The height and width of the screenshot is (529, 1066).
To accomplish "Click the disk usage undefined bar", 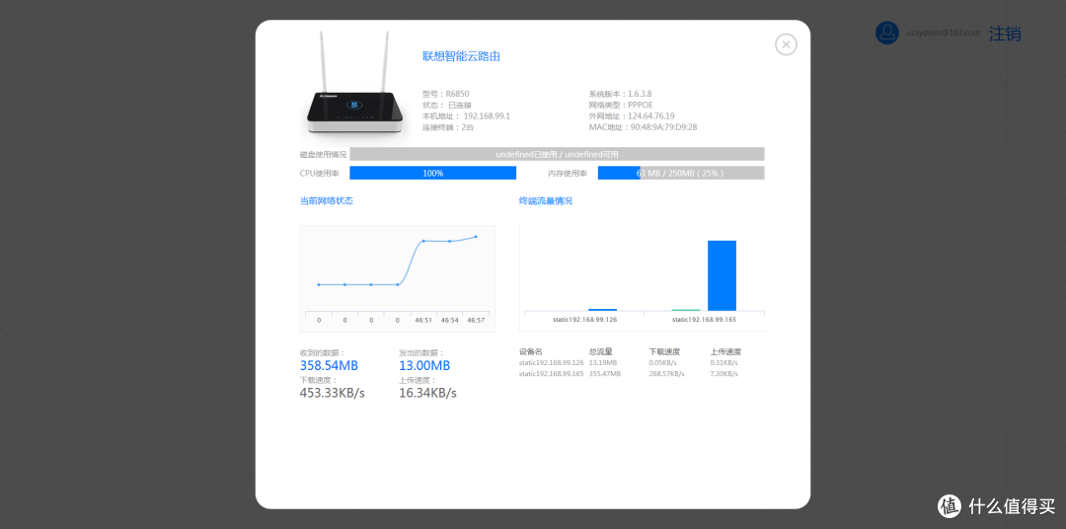I will click(x=557, y=154).
